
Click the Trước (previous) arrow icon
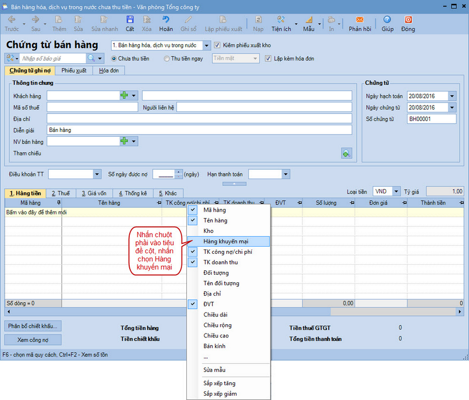12,20
